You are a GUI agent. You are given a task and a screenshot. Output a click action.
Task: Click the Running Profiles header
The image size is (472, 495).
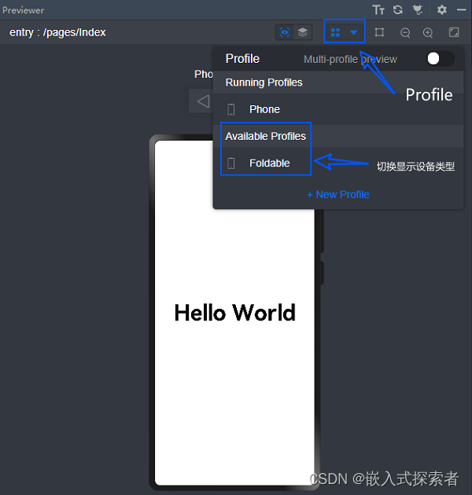pos(264,82)
